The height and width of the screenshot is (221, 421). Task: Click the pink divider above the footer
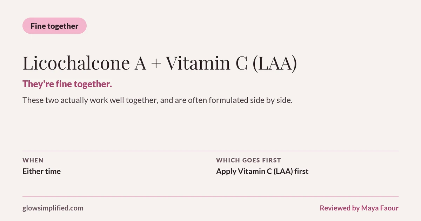210,196
